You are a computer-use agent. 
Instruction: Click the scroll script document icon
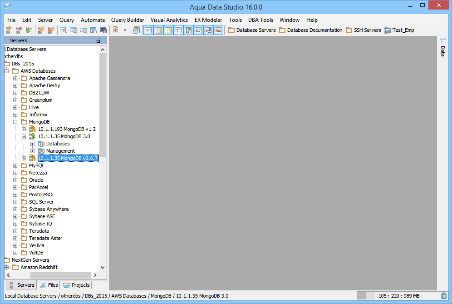(136, 30)
